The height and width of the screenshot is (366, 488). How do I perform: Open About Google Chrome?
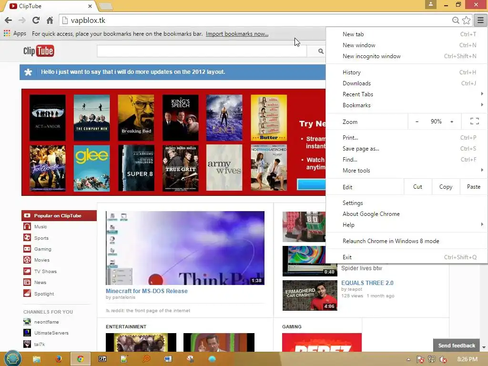[x=407, y=214]
